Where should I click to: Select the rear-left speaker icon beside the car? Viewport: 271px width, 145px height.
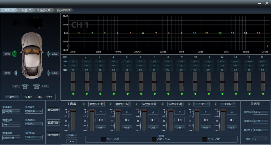16,73
